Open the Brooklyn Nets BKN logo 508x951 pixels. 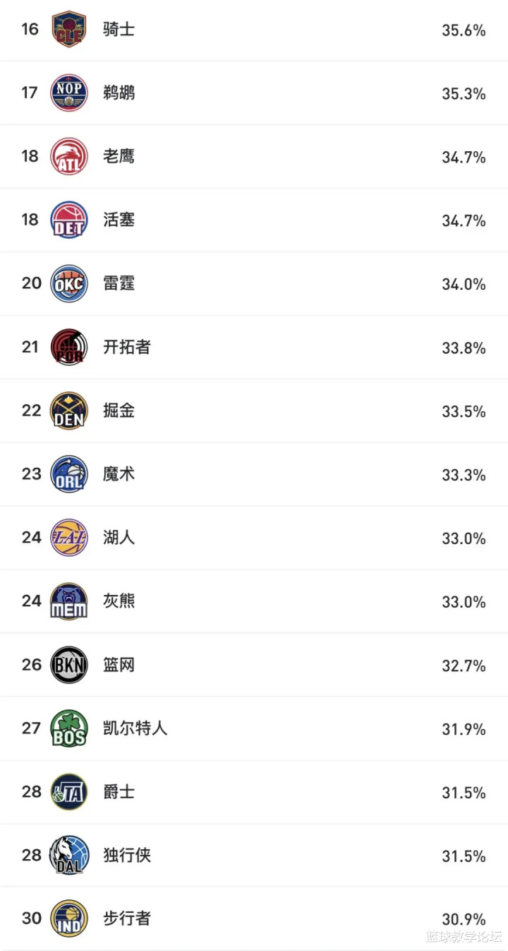[69, 665]
